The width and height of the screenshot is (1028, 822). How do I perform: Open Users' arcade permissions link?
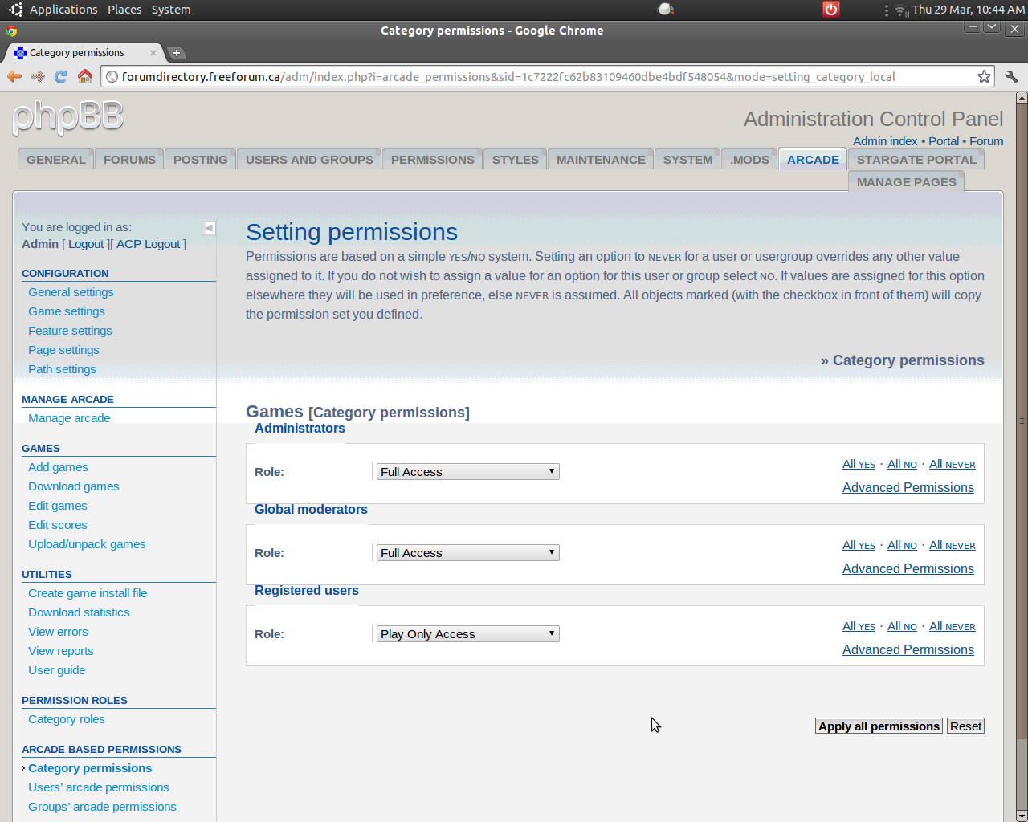coord(99,787)
